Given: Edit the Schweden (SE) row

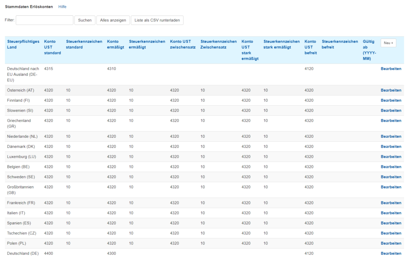Looking at the screenshot, I should 391,177.
